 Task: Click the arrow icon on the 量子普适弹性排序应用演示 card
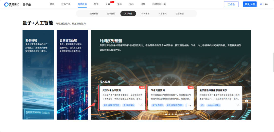(x=238, y=105)
